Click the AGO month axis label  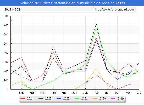coord(96,93)
